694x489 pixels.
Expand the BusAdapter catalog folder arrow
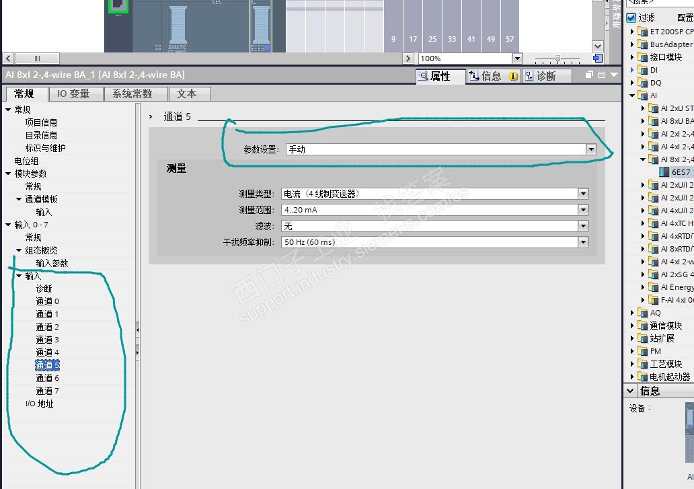(632, 44)
